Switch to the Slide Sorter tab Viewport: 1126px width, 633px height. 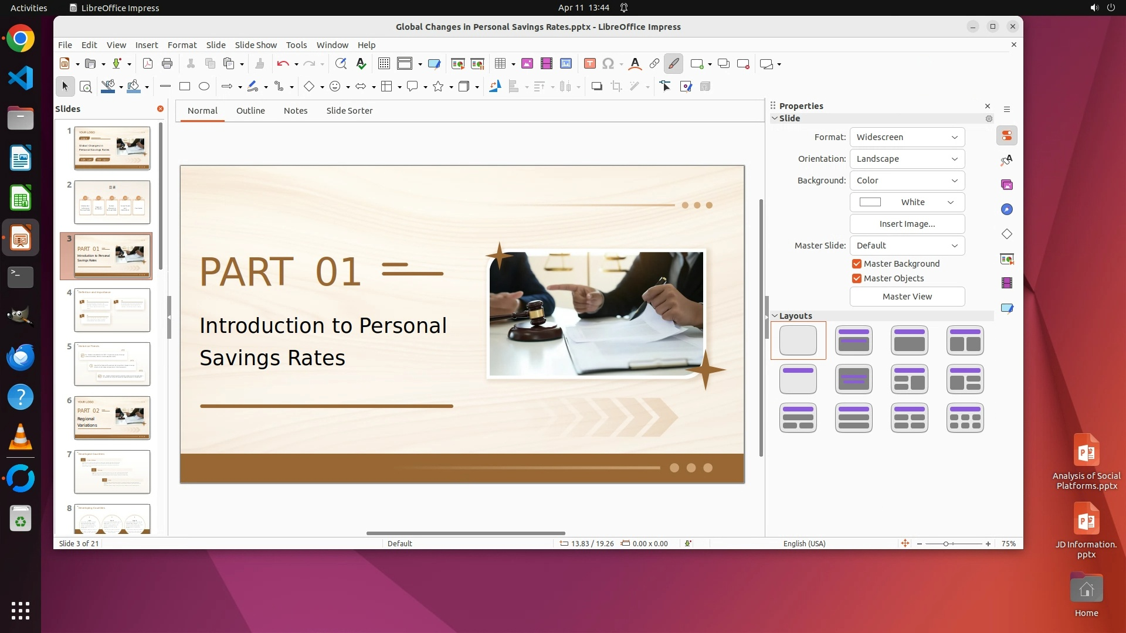coord(349,111)
